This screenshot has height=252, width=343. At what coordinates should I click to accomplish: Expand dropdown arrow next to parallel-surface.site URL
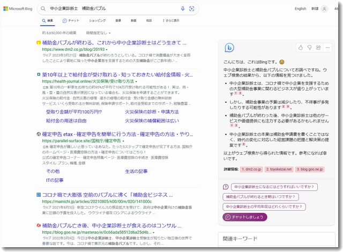click(123, 141)
